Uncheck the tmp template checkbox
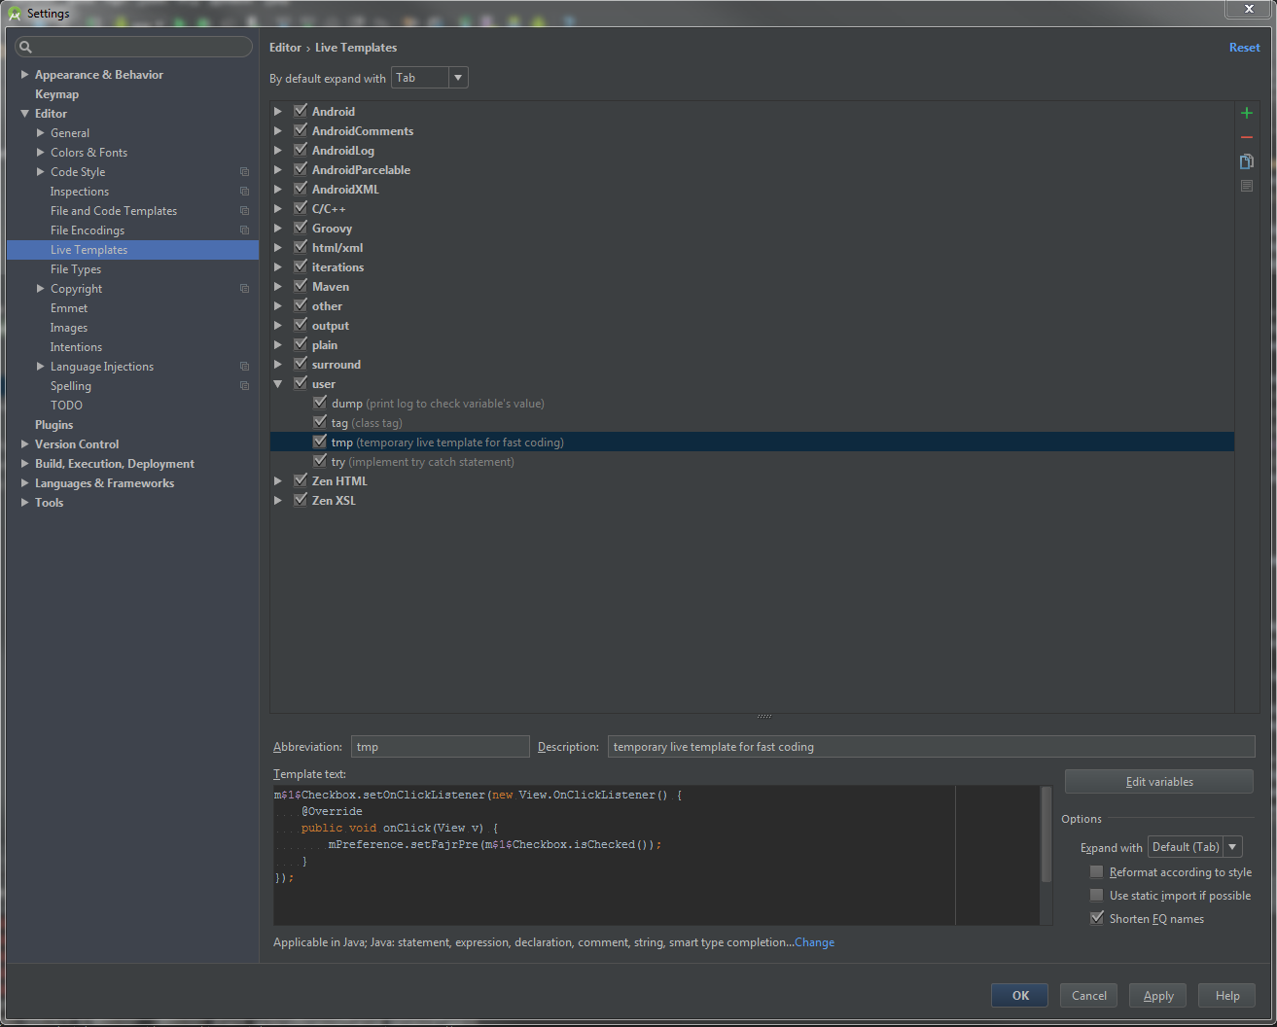Viewport: 1277px width, 1027px height. pos(320,441)
